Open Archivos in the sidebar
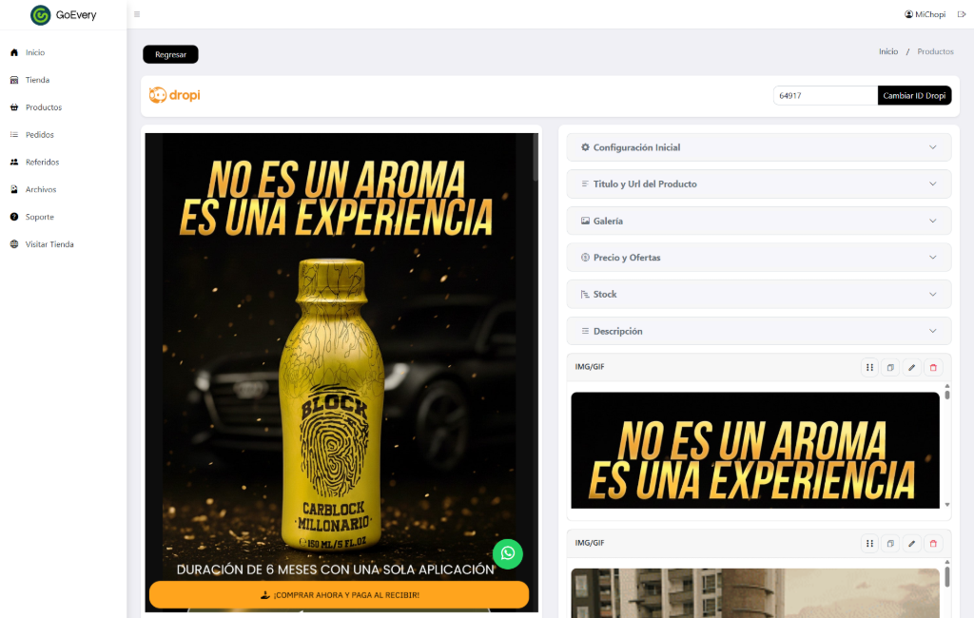974x618 pixels. coord(41,189)
